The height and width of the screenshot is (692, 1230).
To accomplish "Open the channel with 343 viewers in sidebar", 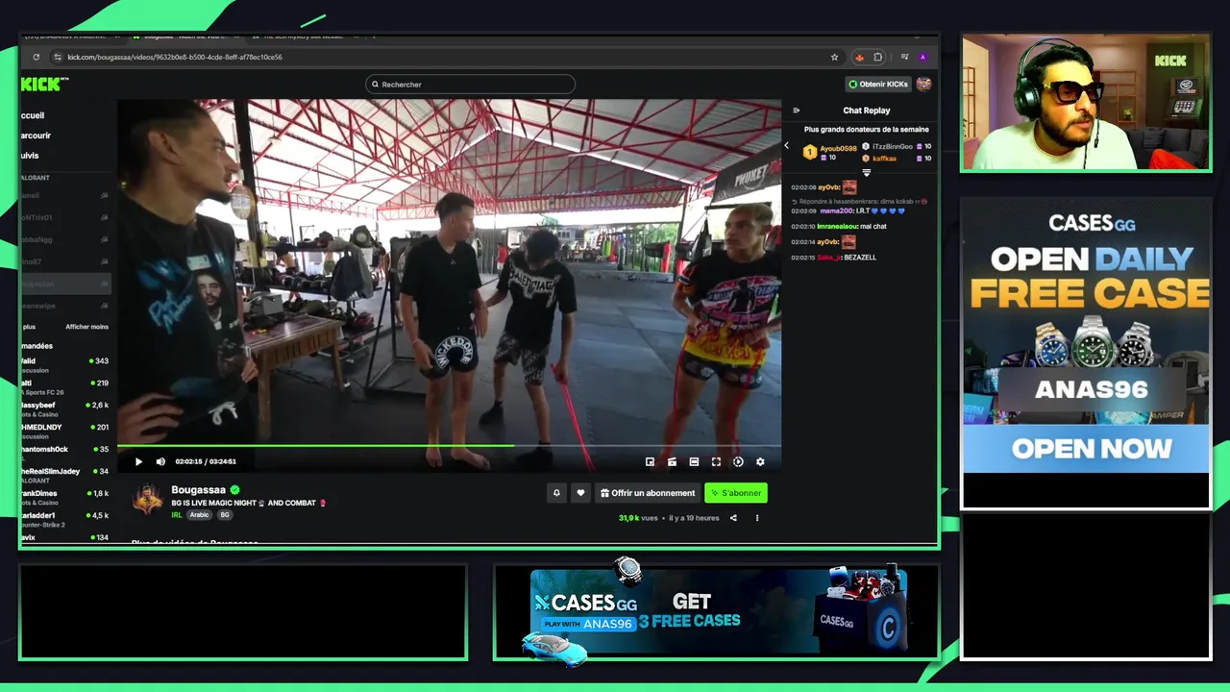I will click(64, 363).
